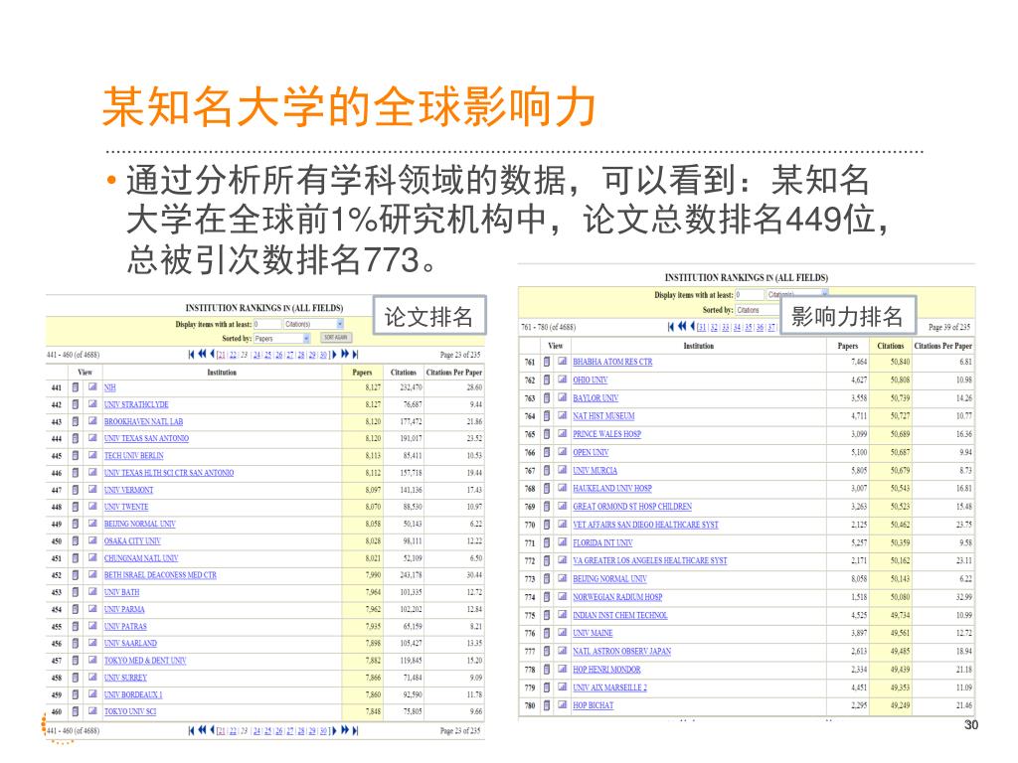Click document icon for UNIV STRATHCLYDE row
Image resolution: width=1018 pixels, height=763 pixels.
click(76, 404)
